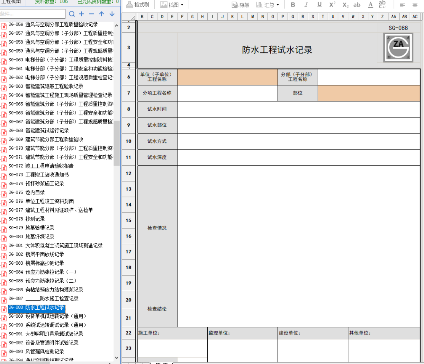Toggle underline formatting

pos(319,5)
